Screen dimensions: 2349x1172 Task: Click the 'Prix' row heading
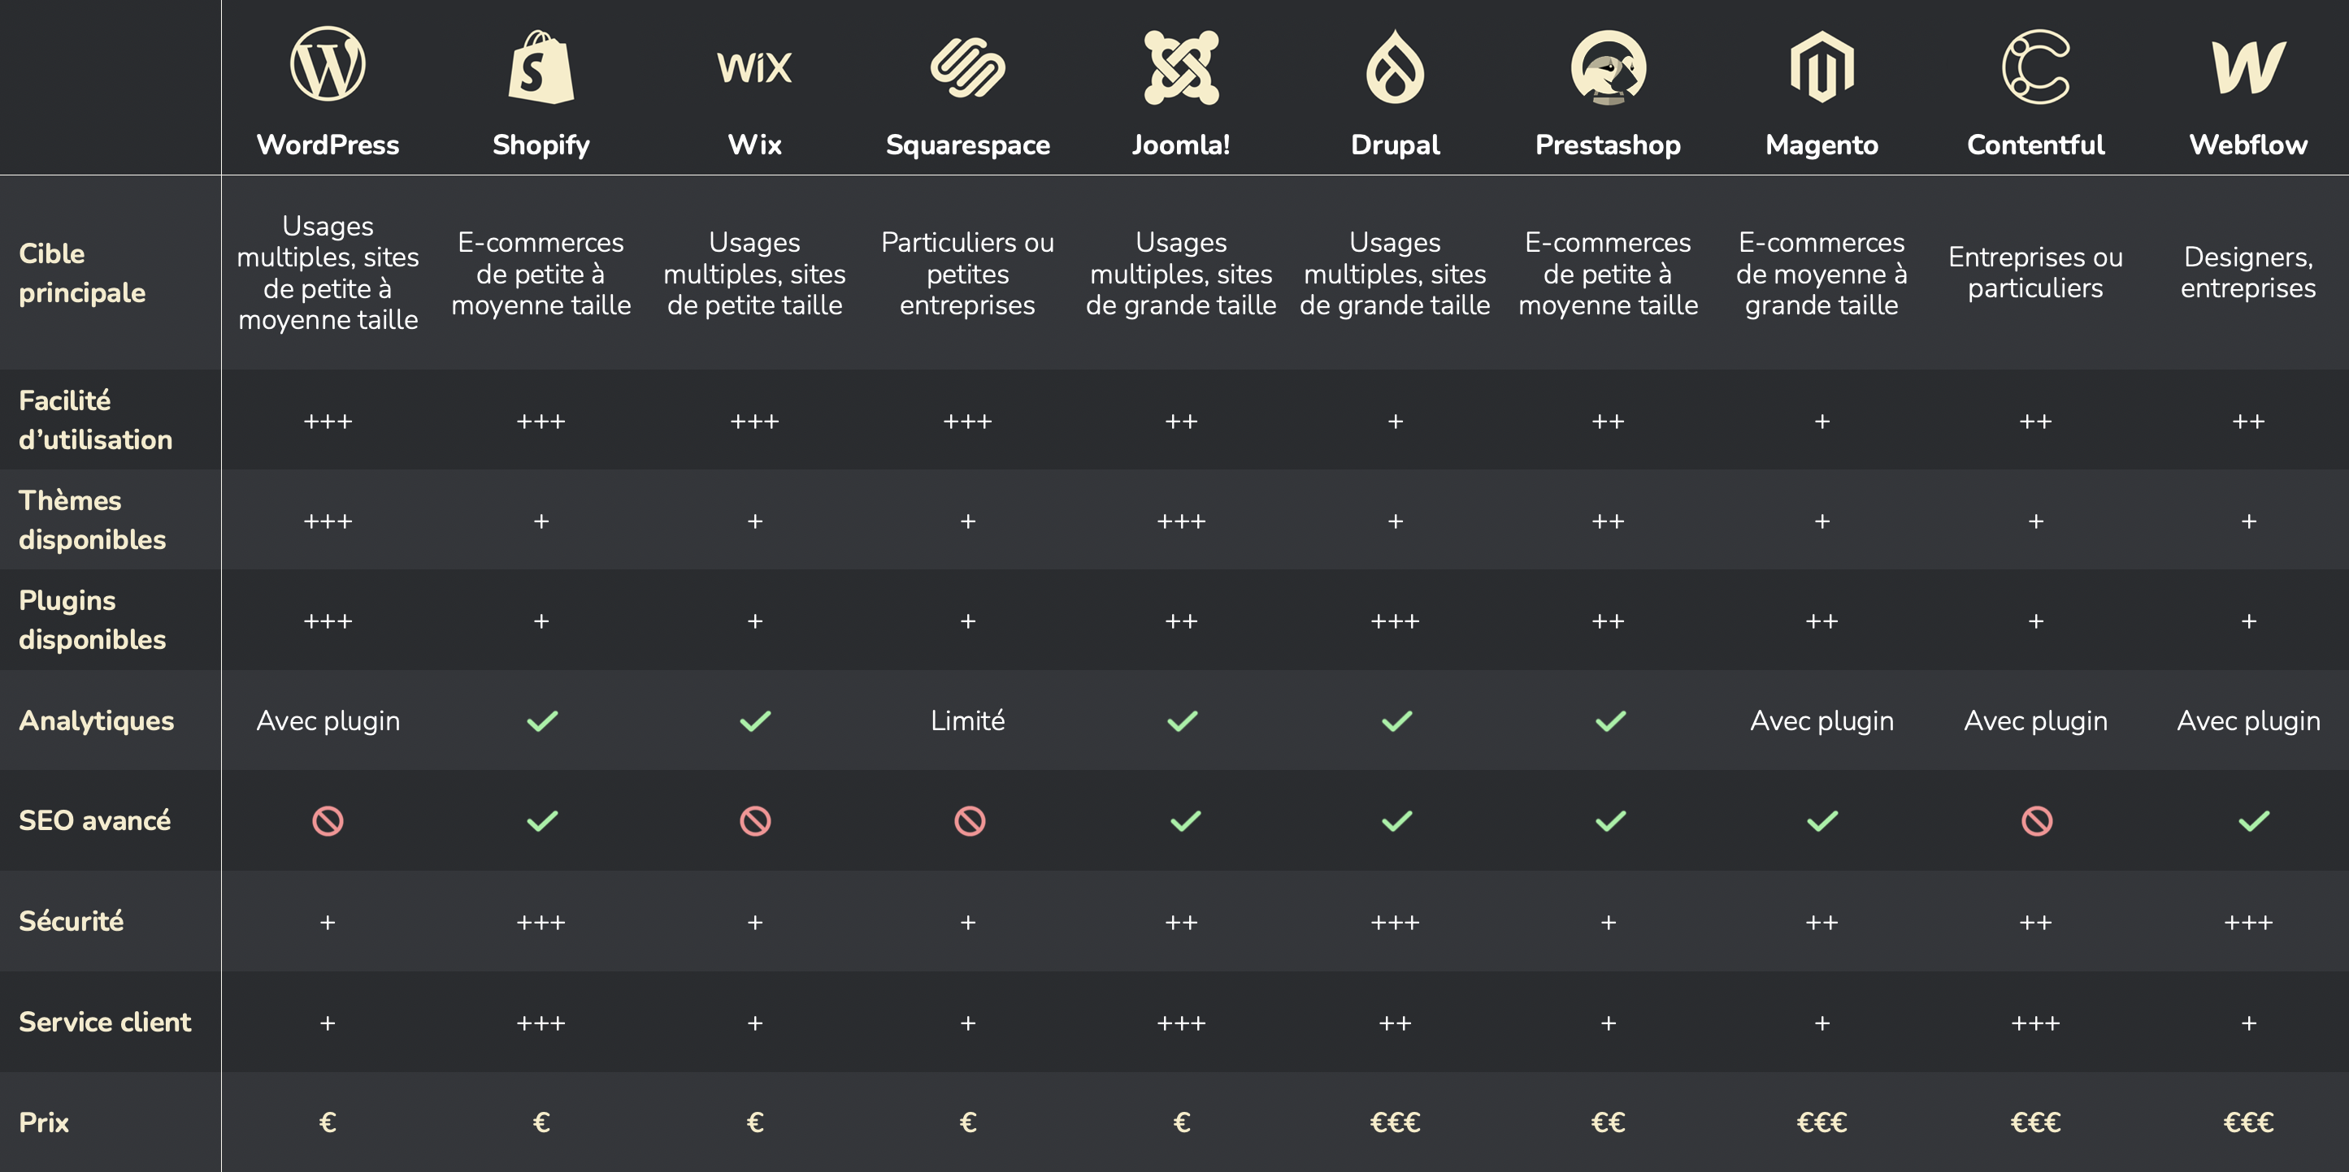[x=44, y=1122]
